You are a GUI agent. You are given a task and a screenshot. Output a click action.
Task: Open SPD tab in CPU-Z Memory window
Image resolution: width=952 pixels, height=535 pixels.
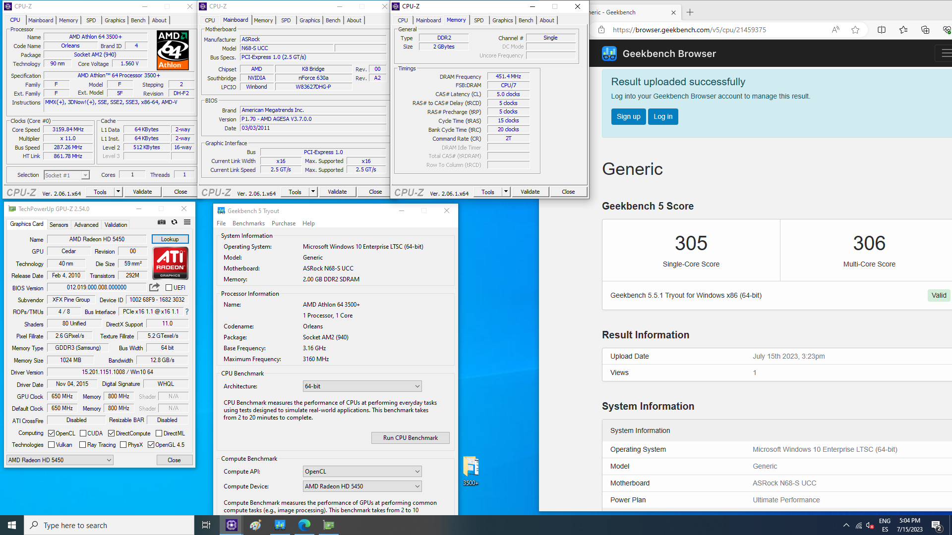(478, 20)
